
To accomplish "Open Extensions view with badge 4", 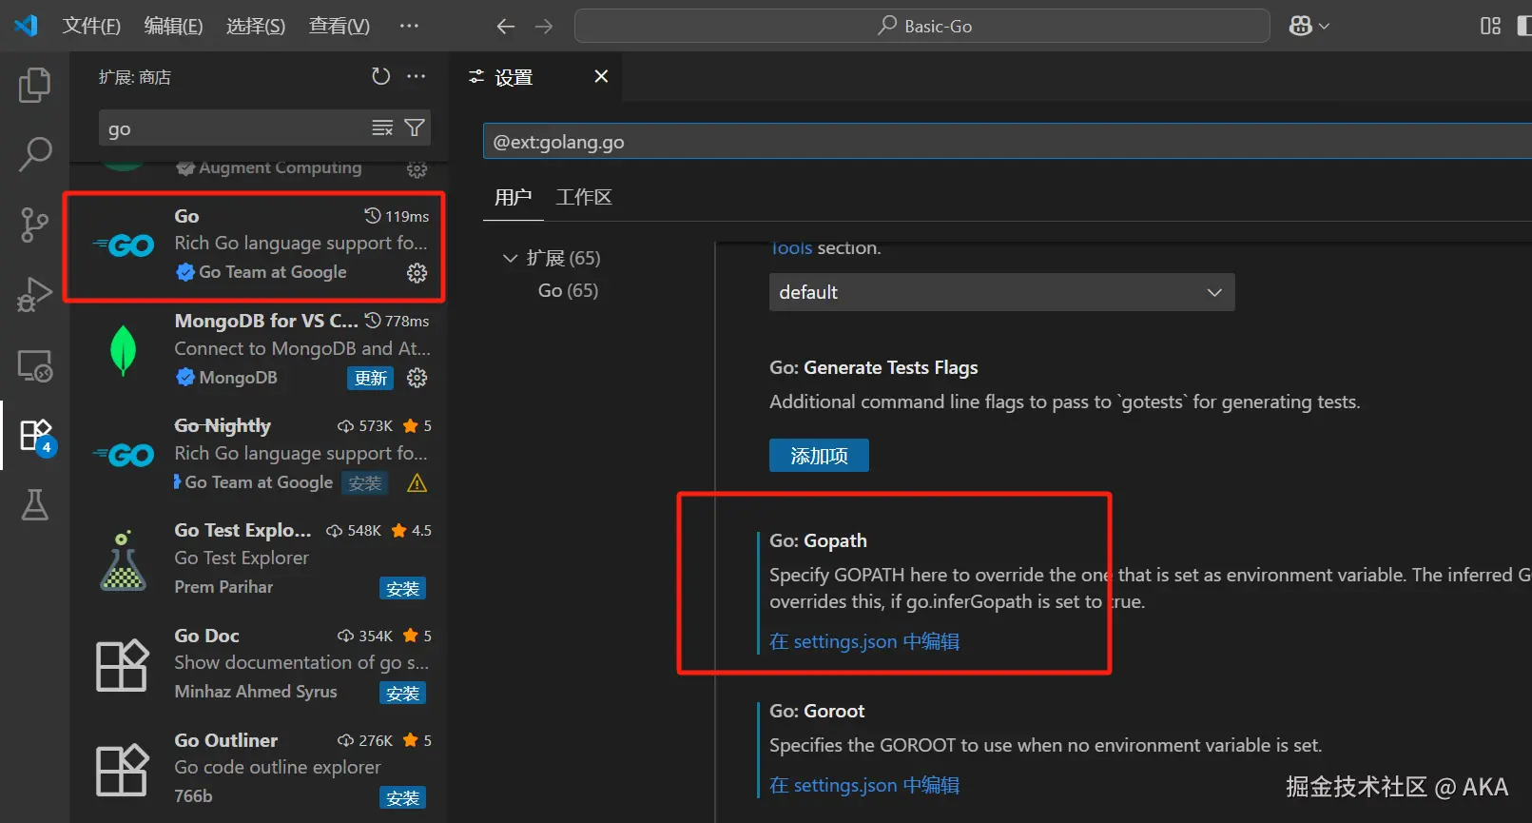I will (x=36, y=436).
